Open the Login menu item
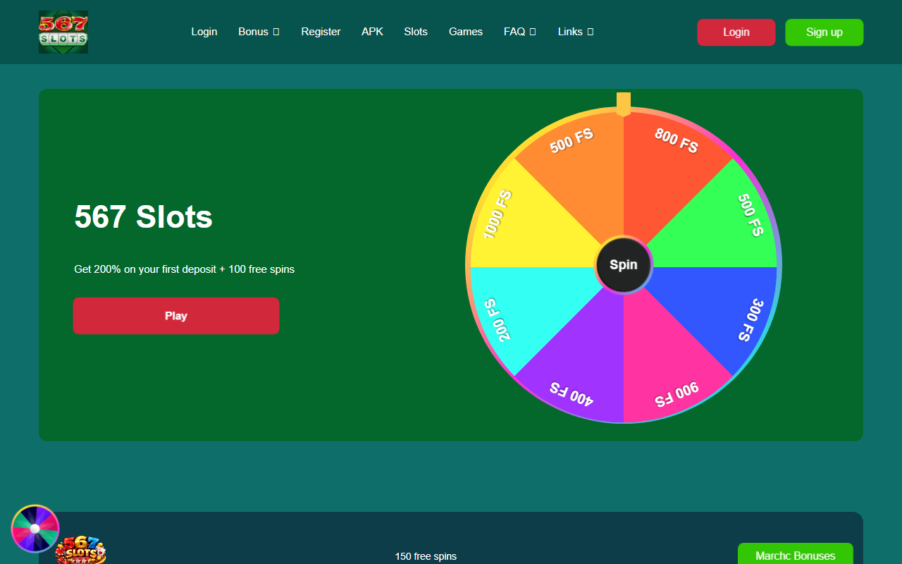The image size is (902, 564). click(204, 32)
